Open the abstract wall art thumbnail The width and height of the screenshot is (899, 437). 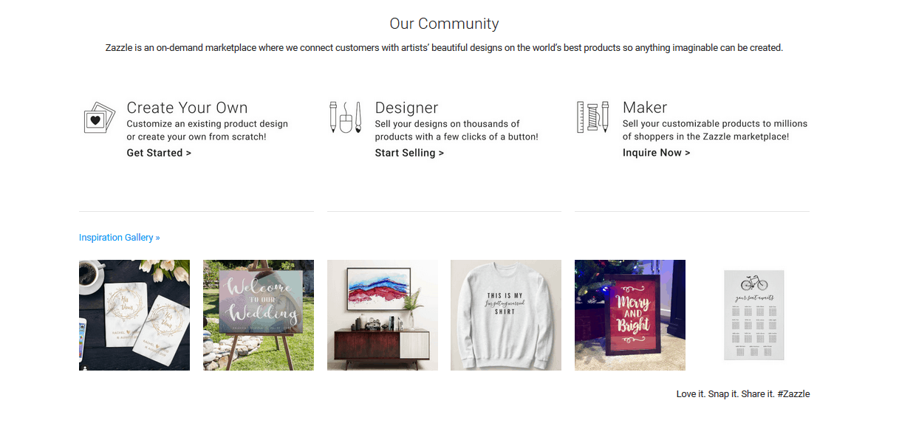(x=383, y=315)
